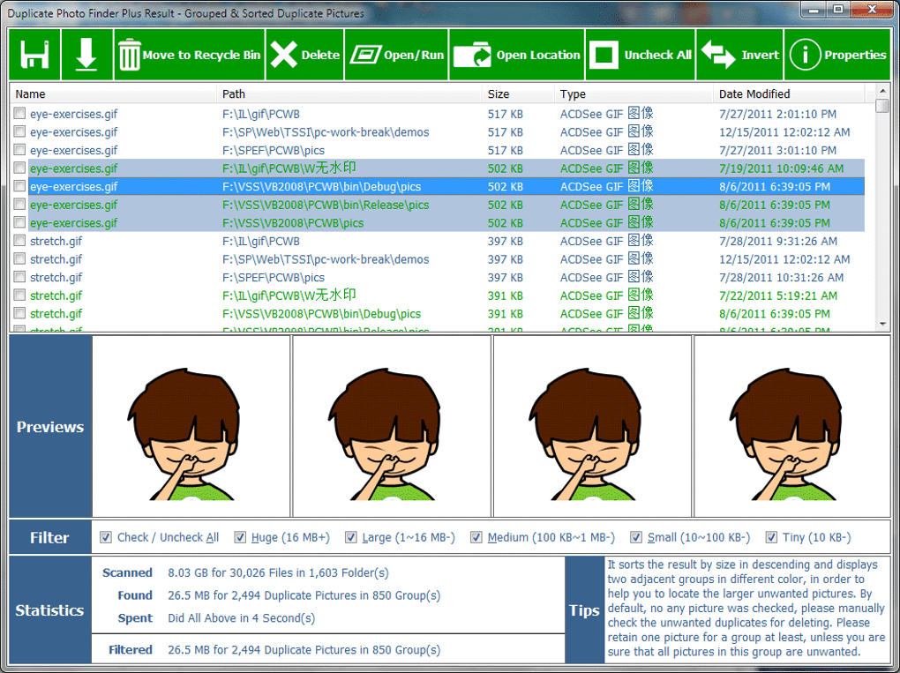
Task: Toggle the Large (1~16 MB-) filter
Action: click(350, 537)
